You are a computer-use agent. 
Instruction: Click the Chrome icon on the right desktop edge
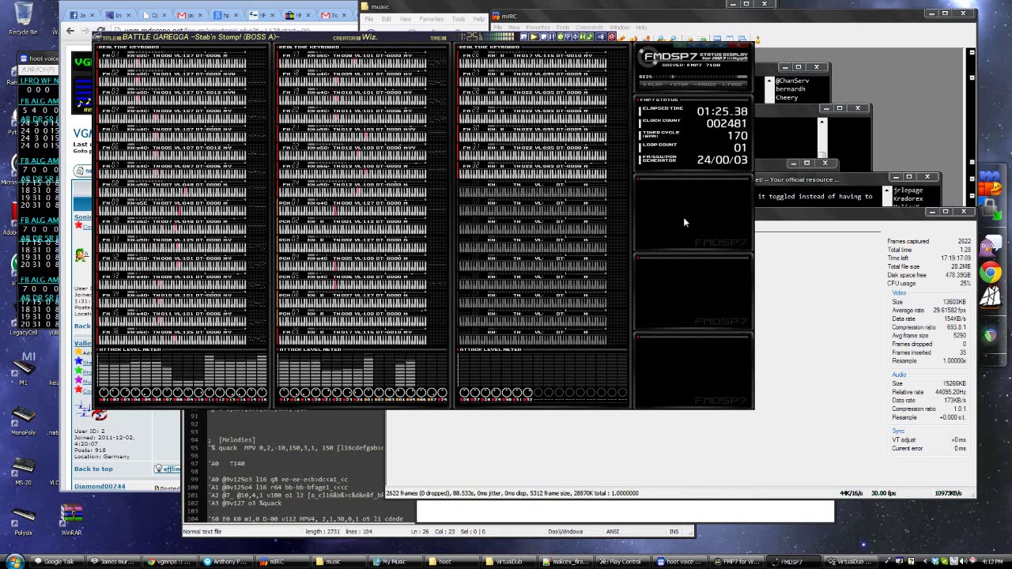click(x=990, y=273)
